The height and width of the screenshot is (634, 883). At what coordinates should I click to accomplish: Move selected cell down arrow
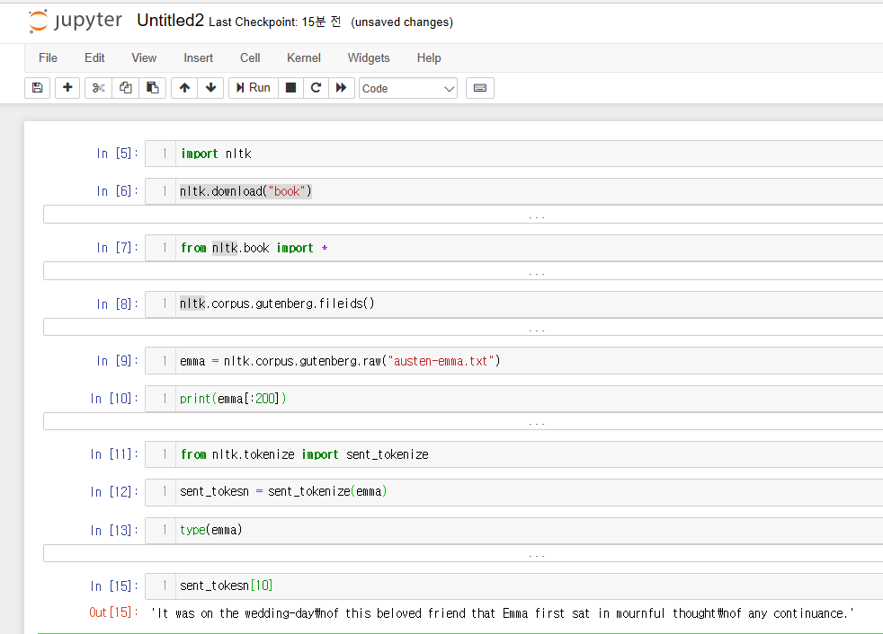pos(210,88)
